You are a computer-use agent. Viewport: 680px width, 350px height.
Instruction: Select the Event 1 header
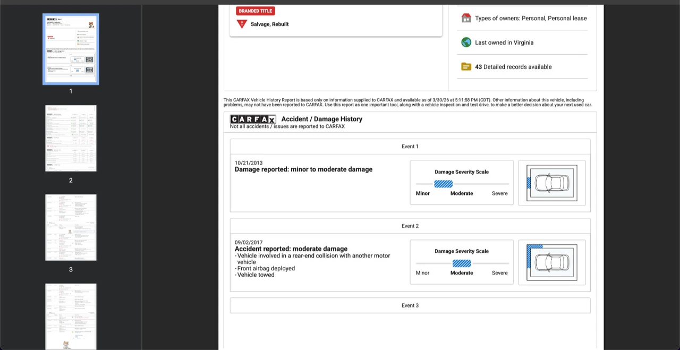pos(410,147)
